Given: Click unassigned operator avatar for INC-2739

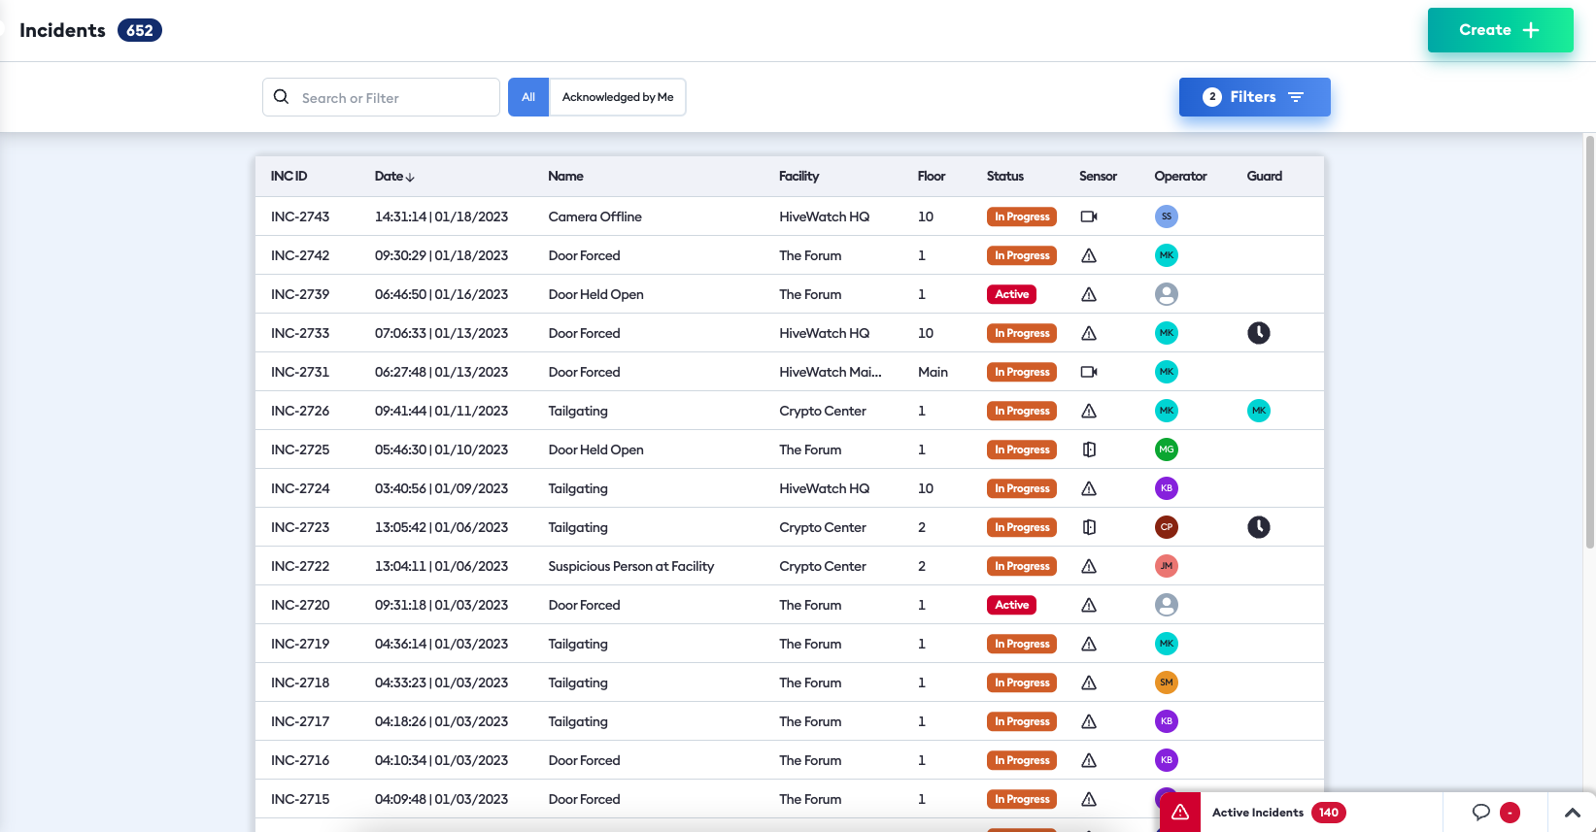Looking at the screenshot, I should tap(1166, 294).
